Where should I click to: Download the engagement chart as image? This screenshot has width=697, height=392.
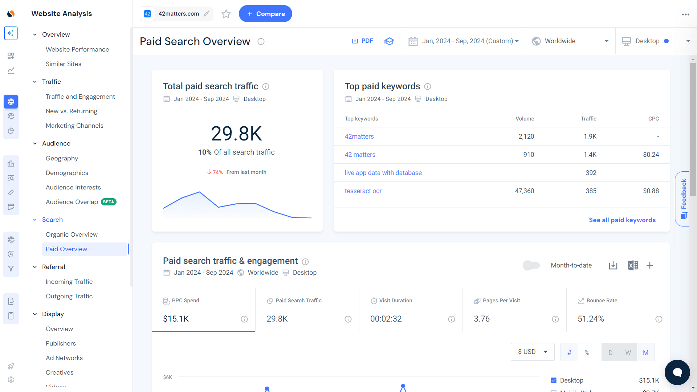pos(613,265)
